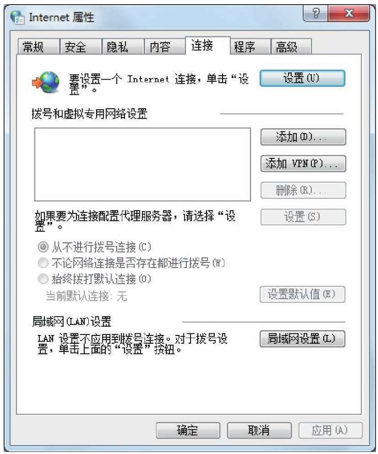
Task: Switch to the 常规 tab
Action: tap(38, 47)
